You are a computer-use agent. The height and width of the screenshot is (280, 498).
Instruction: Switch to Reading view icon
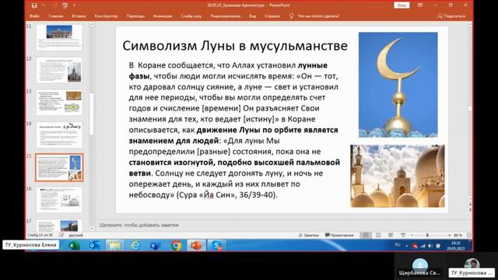click(x=391, y=235)
